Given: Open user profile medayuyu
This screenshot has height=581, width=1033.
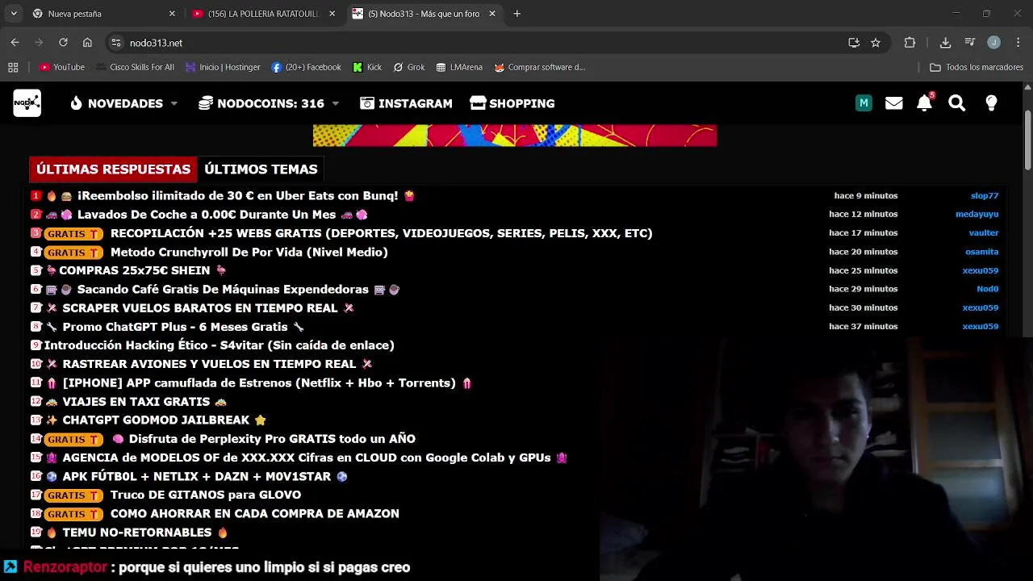Looking at the screenshot, I should [977, 215].
